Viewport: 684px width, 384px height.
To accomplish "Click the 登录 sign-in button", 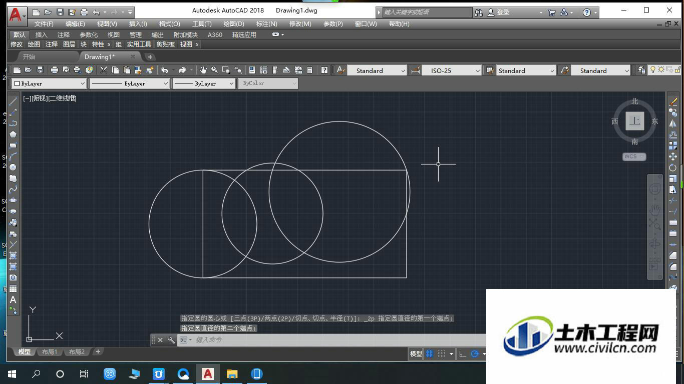I will 503,12.
